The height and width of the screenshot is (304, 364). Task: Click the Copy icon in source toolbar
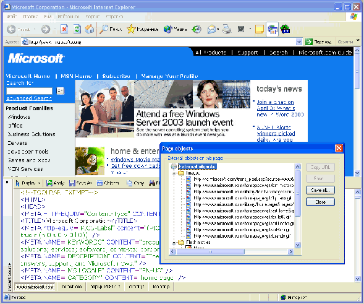point(135,183)
